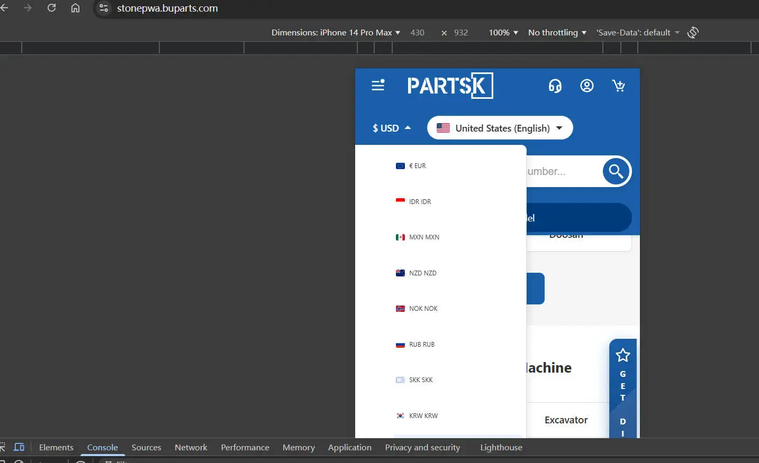Switch to the Network tab

coord(191,447)
